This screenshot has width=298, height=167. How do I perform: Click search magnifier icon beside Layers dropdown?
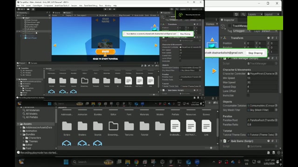pyautogui.click(x=243, y=14)
